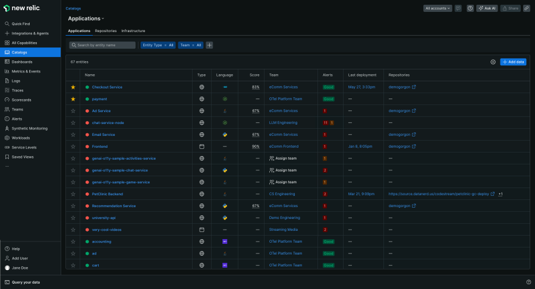The width and height of the screenshot is (535, 289).
Task: Add a new filter with plus icon
Action: 209,45
